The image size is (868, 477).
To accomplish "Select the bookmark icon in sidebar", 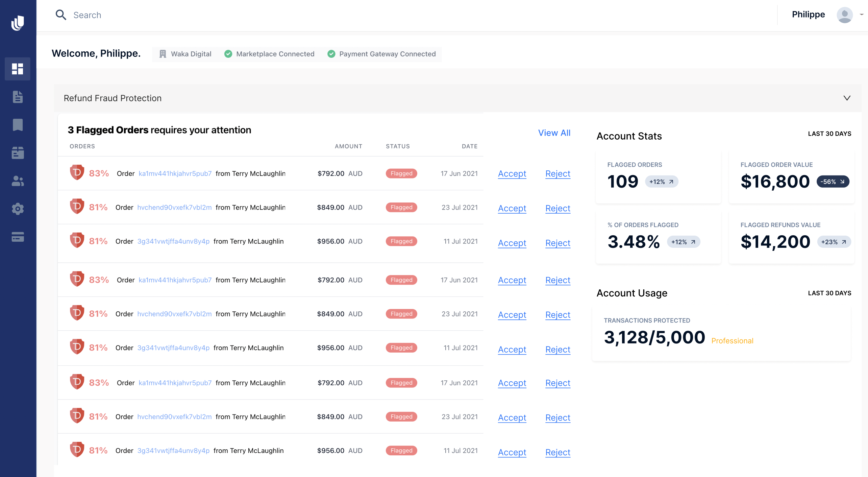I will [x=18, y=125].
